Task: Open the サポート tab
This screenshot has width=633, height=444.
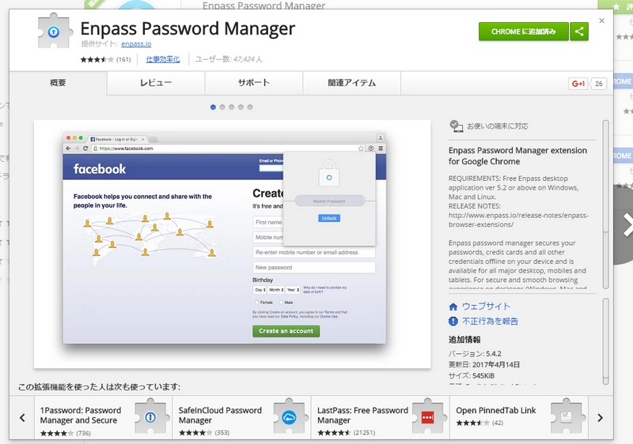Action: (x=253, y=83)
